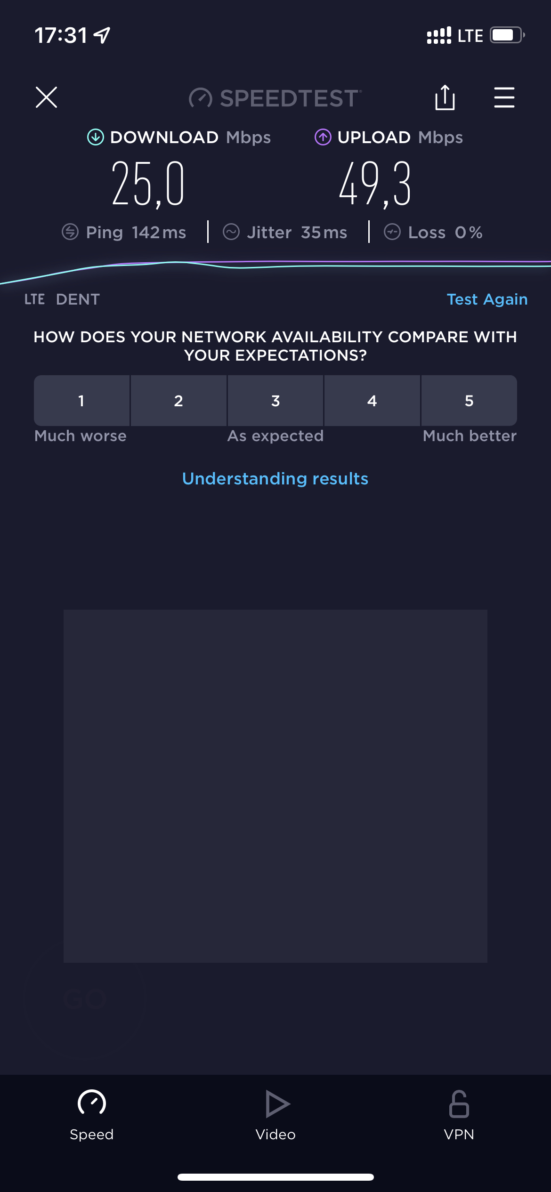Tap the Ping icon

[70, 232]
